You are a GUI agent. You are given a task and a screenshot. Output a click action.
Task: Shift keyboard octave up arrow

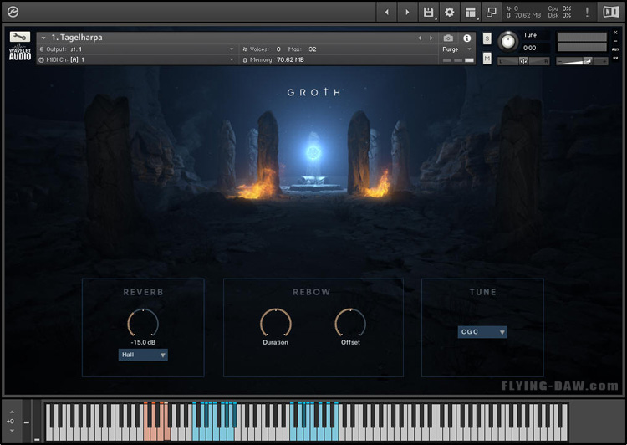(12, 412)
